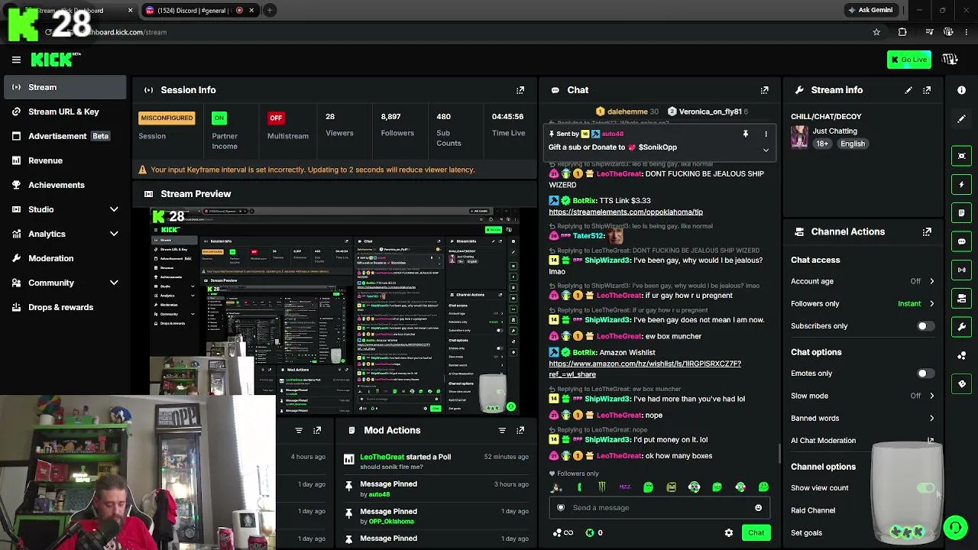The image size is (978, 550).
Task: Click the keyframe interval warning message
Action: pos(313,170)
